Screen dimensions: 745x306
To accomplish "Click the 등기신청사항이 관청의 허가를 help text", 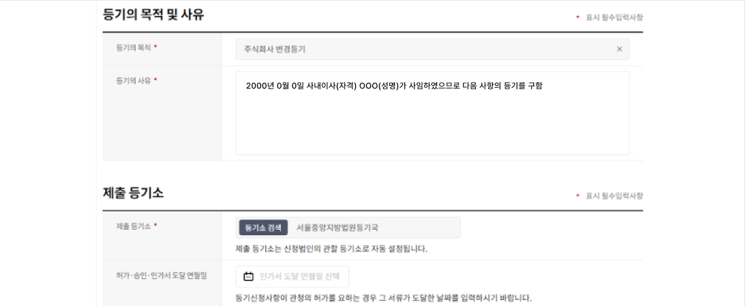I will (383, 298).
